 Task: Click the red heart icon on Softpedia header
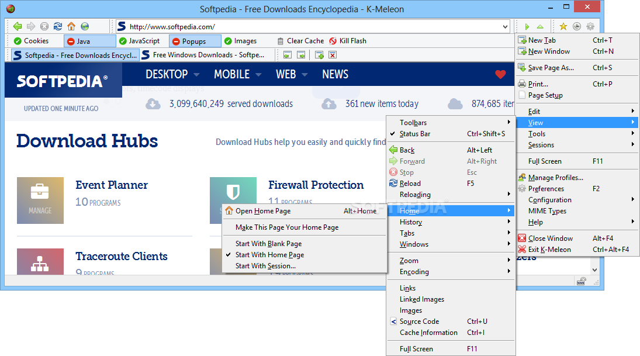click(500, 74)
